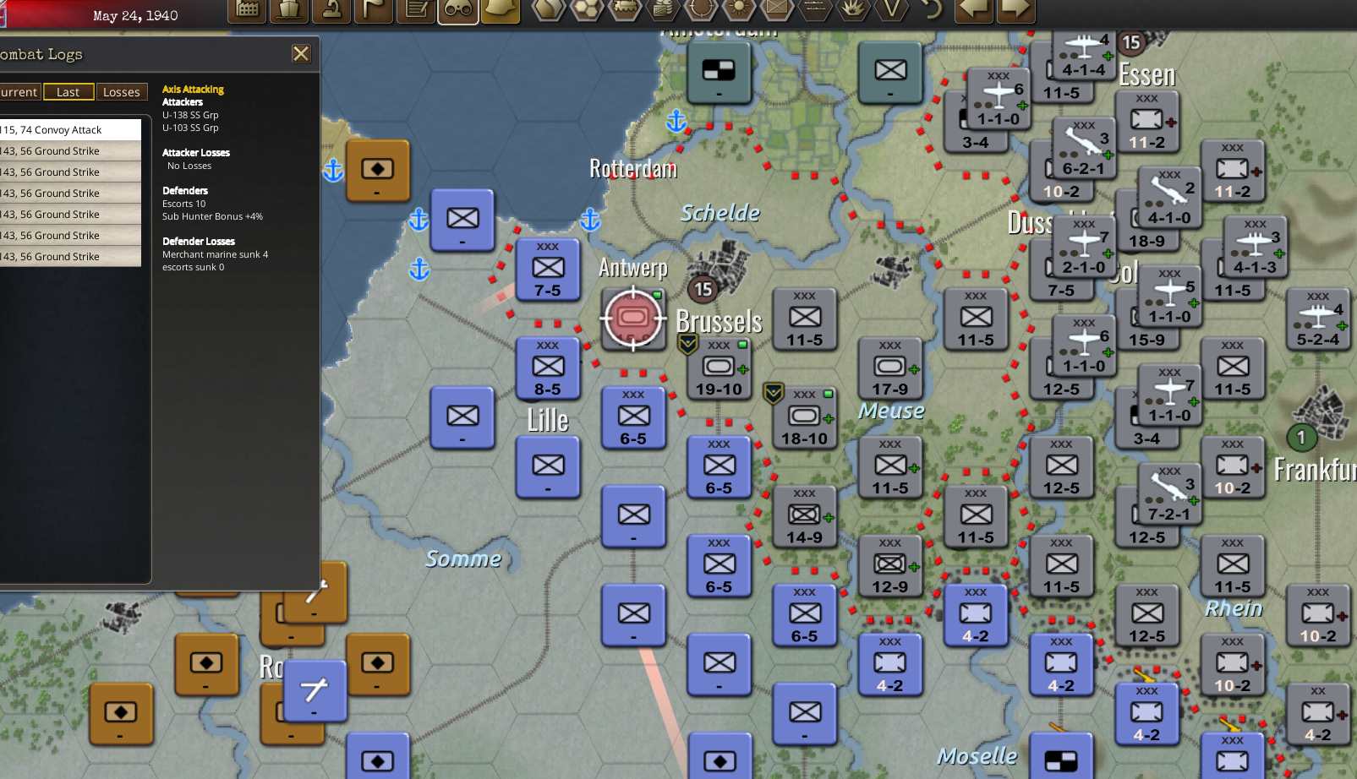
Task: Switch to the Losses tab in Combat Logs
Action: click(x=122, y=92)
